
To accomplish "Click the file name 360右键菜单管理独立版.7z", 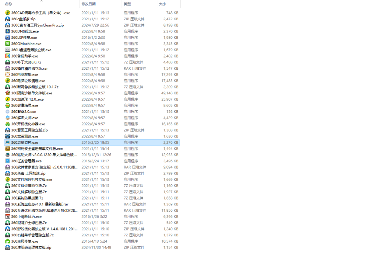I will click(32, 235).
